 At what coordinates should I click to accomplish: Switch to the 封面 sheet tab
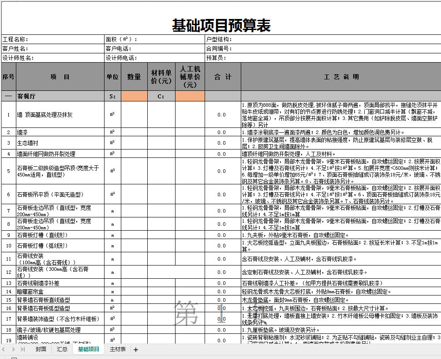41,349
